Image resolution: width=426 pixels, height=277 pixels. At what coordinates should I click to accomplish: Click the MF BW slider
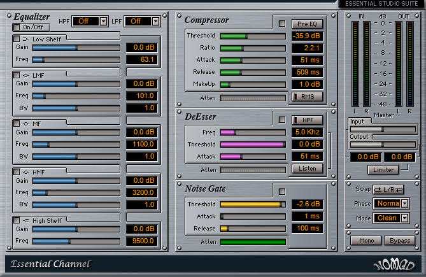tap(76, 157)
